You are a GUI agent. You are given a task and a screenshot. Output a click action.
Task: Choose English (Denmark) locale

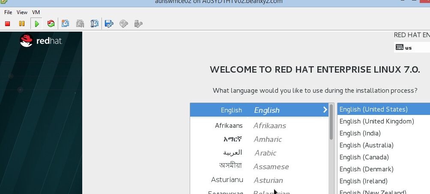384,169
